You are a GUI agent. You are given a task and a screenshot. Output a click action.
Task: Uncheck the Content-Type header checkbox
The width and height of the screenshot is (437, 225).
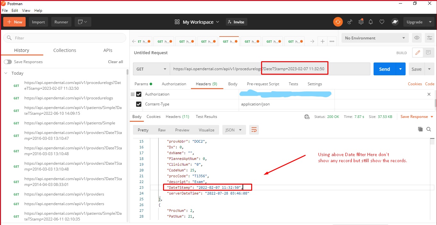(x=139, y=104)
